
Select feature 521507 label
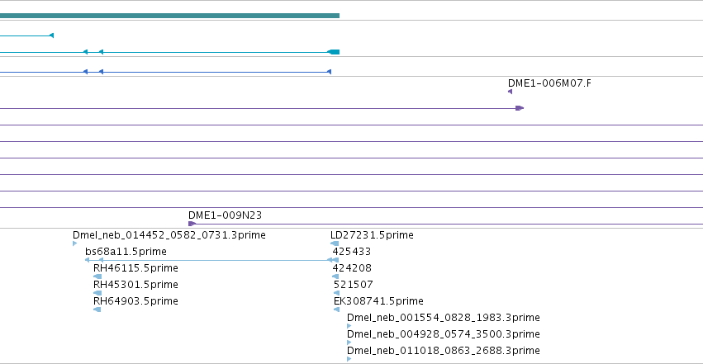[354, 285]
